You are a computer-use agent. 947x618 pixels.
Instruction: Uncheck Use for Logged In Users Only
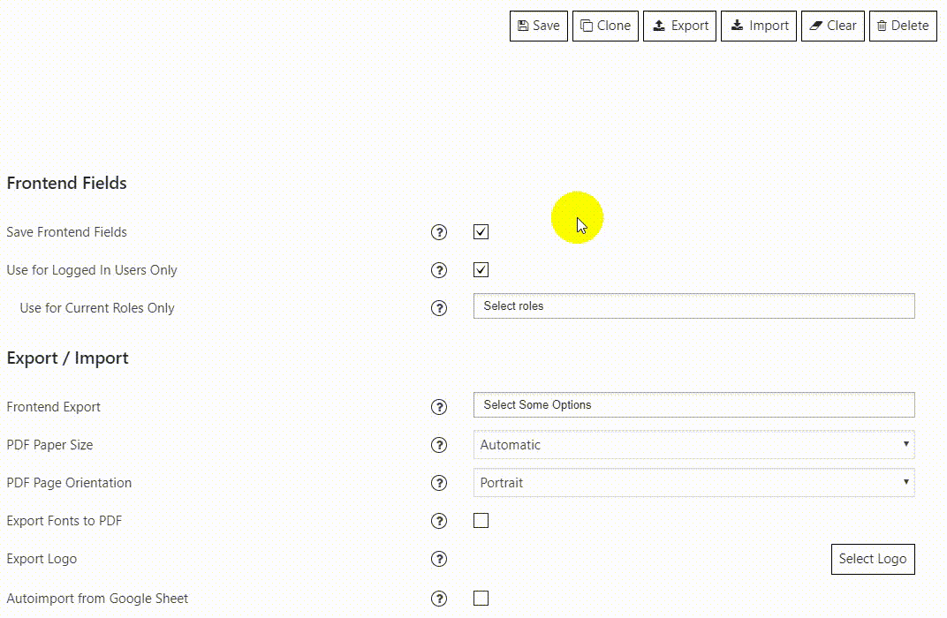[481, 270]
